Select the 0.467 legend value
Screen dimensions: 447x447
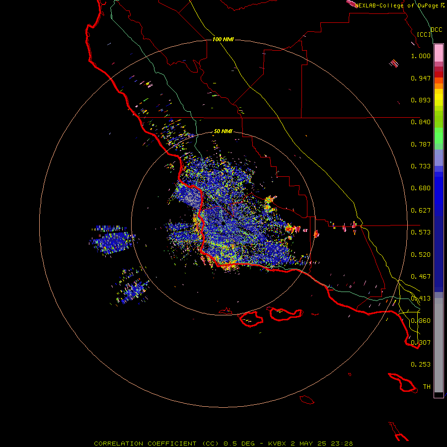[x=421, y=277]
